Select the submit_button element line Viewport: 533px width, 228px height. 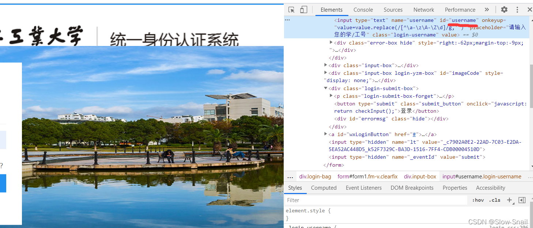point(430,107)
